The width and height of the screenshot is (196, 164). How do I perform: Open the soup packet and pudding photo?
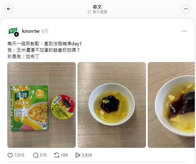[42, 105]
